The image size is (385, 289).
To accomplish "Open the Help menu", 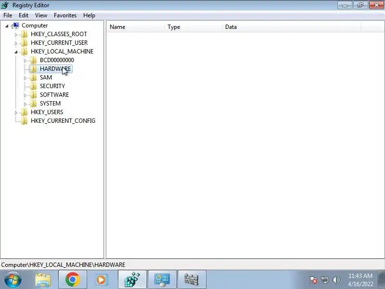I will 89,15.
